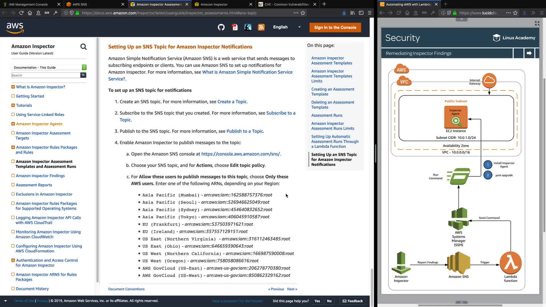
Task: Bookmark page with star icon
Action: pos(303,13)
